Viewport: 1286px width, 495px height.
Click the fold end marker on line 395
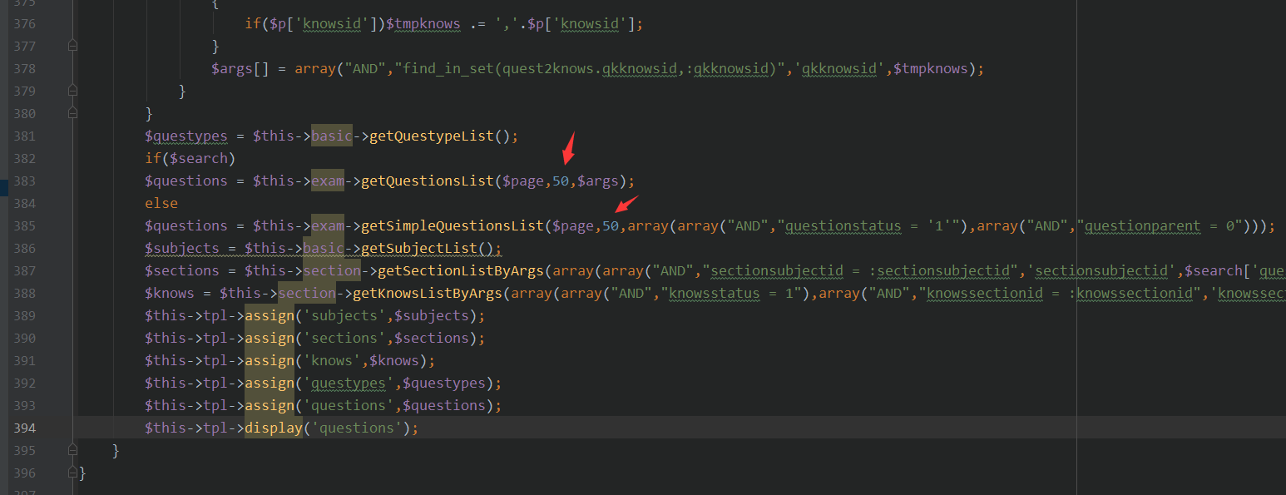73,450
